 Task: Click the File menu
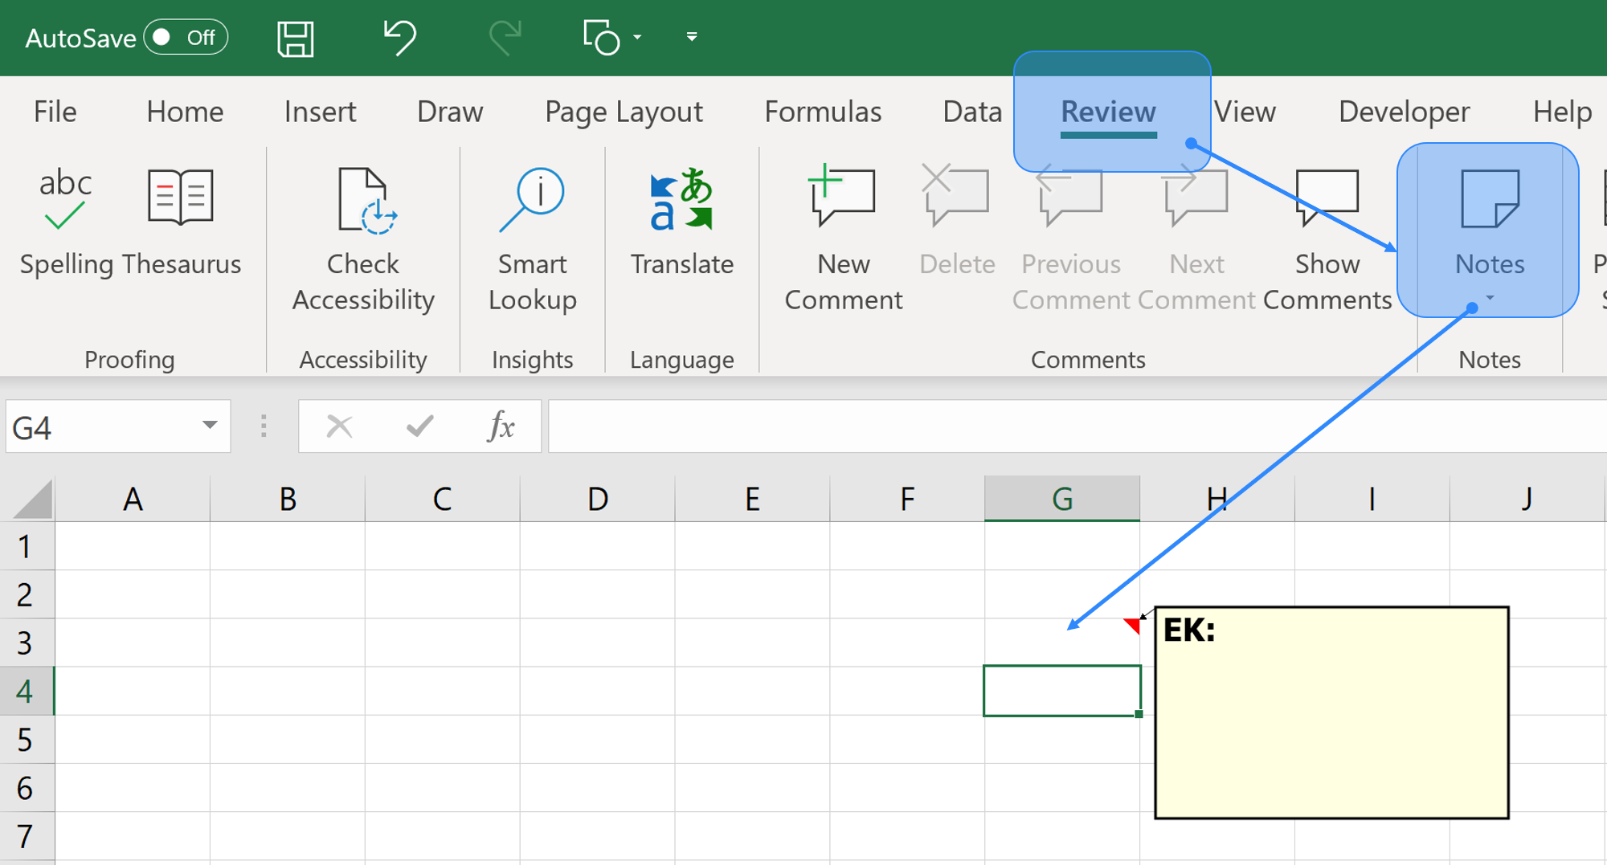54,112
